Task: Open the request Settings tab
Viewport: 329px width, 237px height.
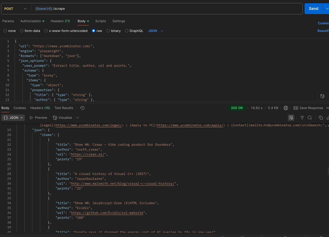Action: tap(119, 21)
